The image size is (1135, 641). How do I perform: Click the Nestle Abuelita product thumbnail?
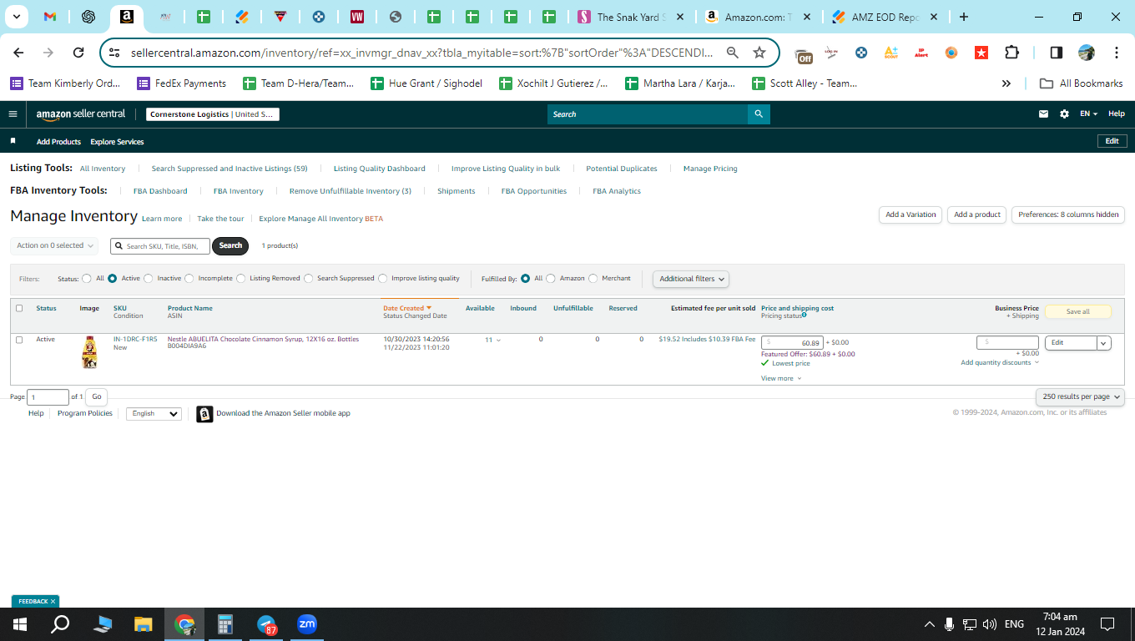click(x=89, y=352)
